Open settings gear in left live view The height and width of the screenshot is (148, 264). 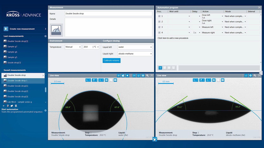tap(143, 76)
